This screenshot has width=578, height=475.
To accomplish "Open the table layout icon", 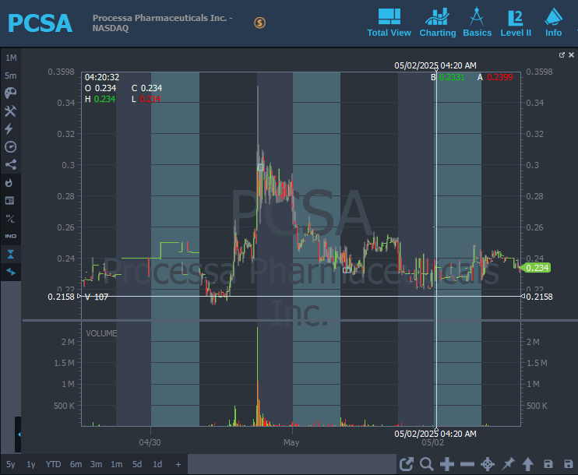I will (x=9, y=200).
